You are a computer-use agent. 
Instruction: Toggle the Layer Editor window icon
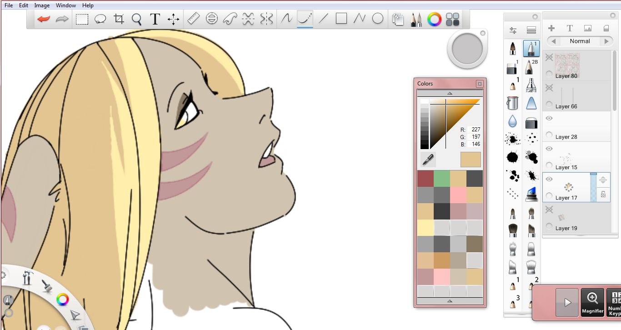click(398, 19)
